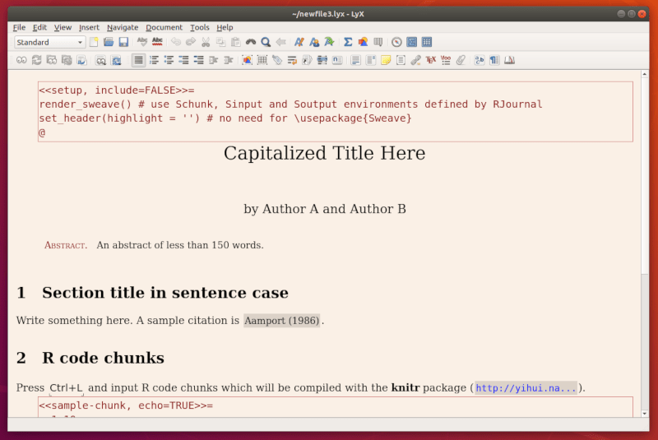This screenshot has width=658, height=440.
Task: Open the insert table dropdown
Action: coord(378,42)
